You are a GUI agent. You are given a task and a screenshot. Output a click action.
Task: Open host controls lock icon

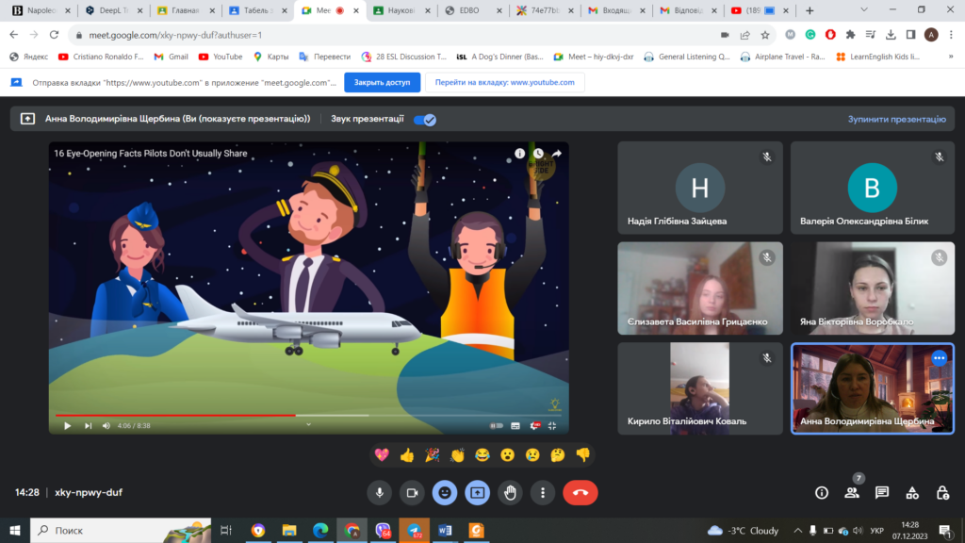942,492
